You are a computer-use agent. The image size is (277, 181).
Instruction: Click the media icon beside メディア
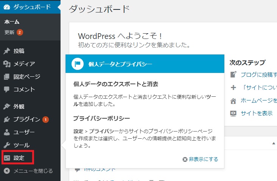[7, 64]
